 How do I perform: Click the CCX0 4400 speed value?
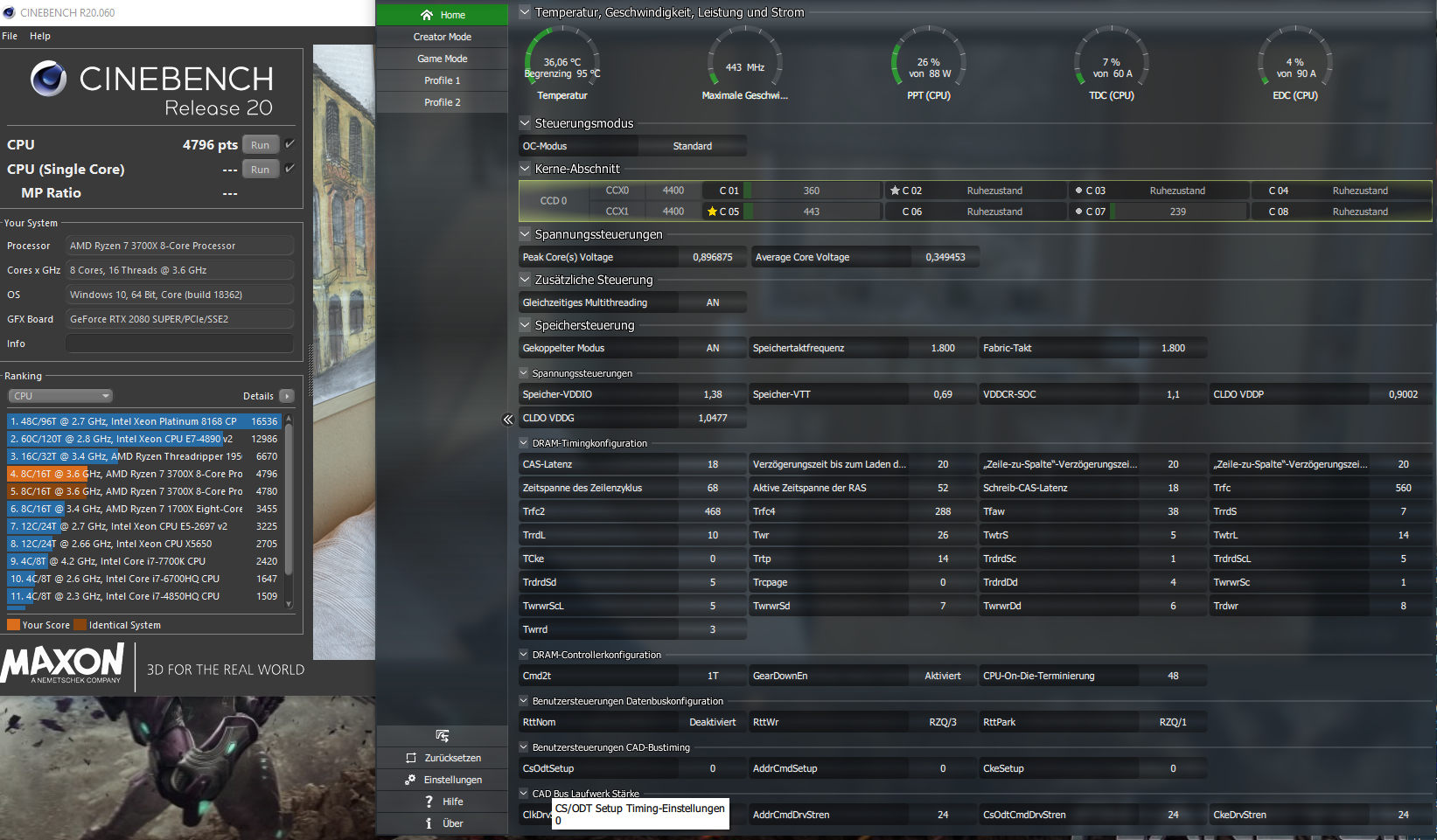[x=673, y=191]
